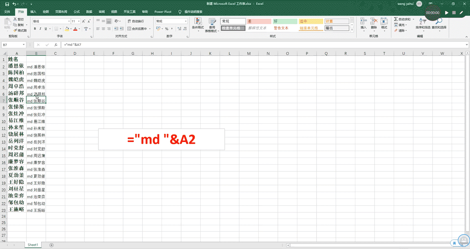The image size is (470, 249).
Task: Toggle bottom vertical alignment
Action: tap(109, 21)
